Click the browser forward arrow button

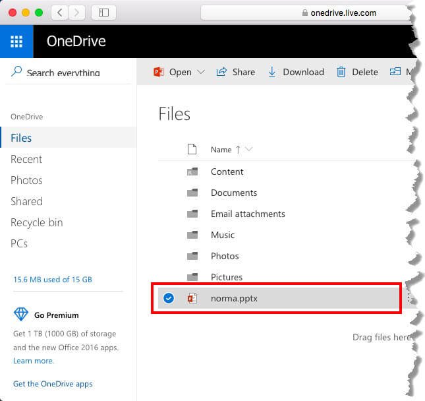76,13
